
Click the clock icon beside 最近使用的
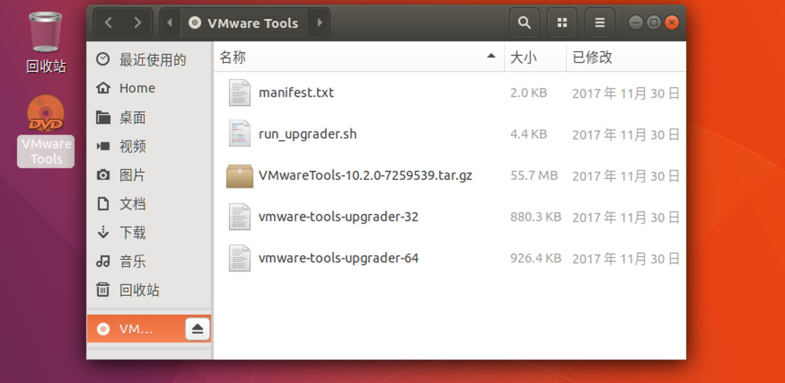pos(103,59)
